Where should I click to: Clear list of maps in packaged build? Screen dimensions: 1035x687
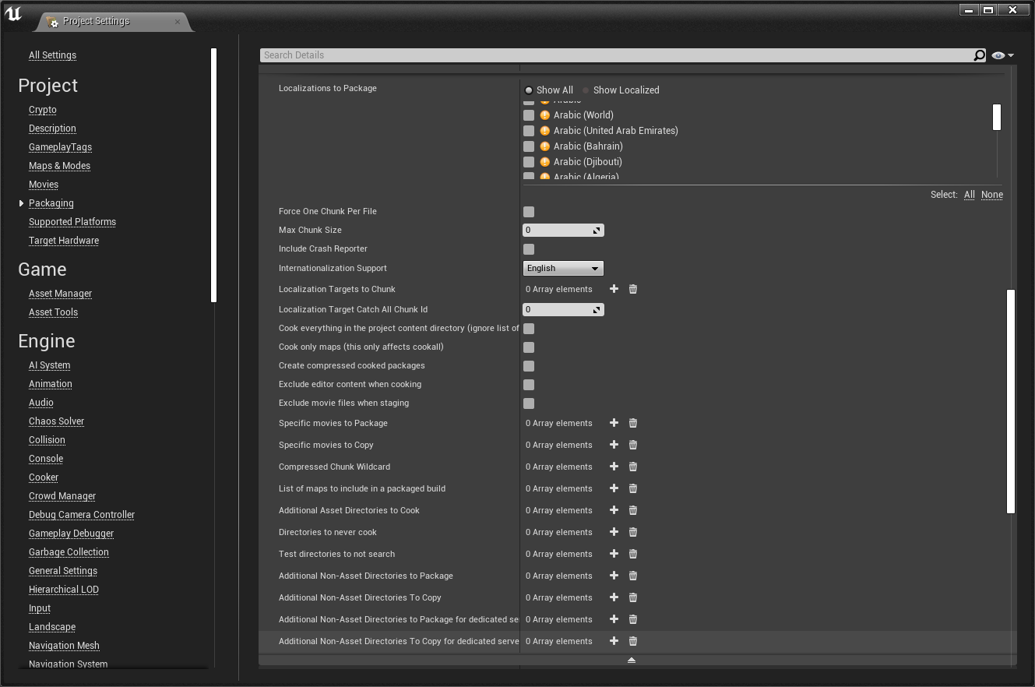(x=633, y=488)
